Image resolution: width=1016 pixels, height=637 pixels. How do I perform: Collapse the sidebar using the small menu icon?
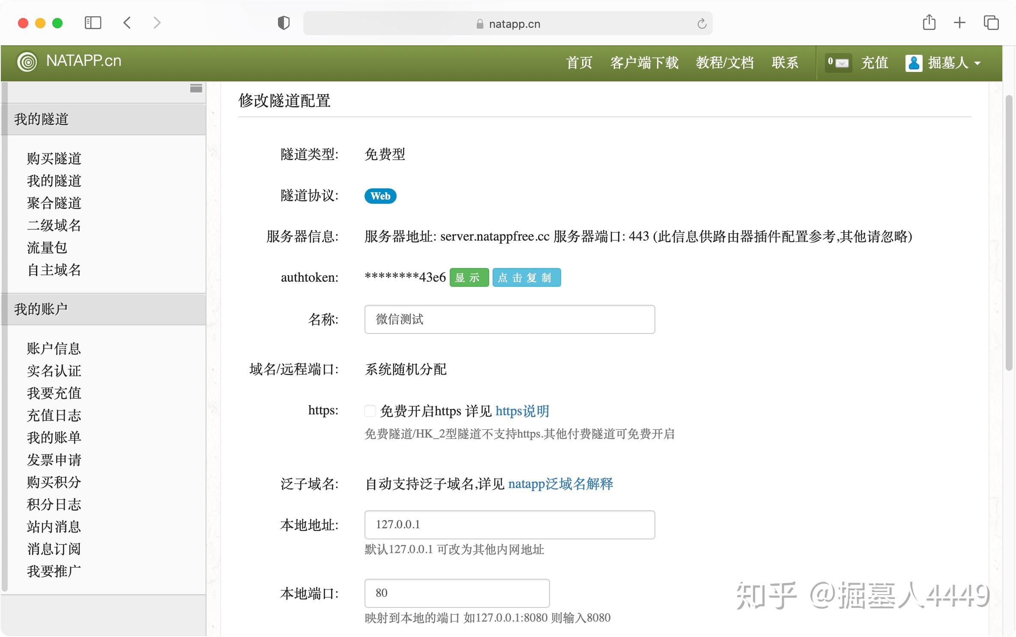coord(196,89)
